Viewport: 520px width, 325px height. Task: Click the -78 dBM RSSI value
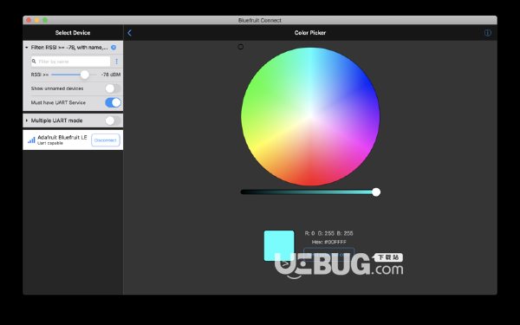[111, 75]
